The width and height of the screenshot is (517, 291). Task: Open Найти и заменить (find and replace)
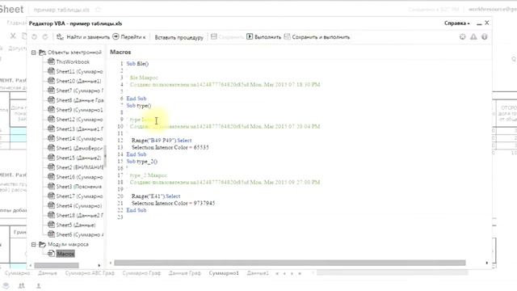(x=83, y=37)
